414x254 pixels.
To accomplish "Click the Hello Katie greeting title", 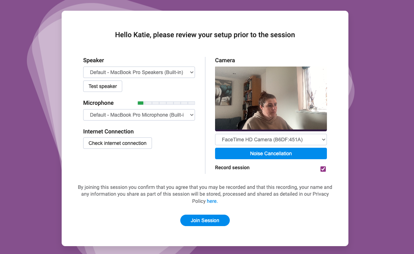I will [x=205, y=35].
